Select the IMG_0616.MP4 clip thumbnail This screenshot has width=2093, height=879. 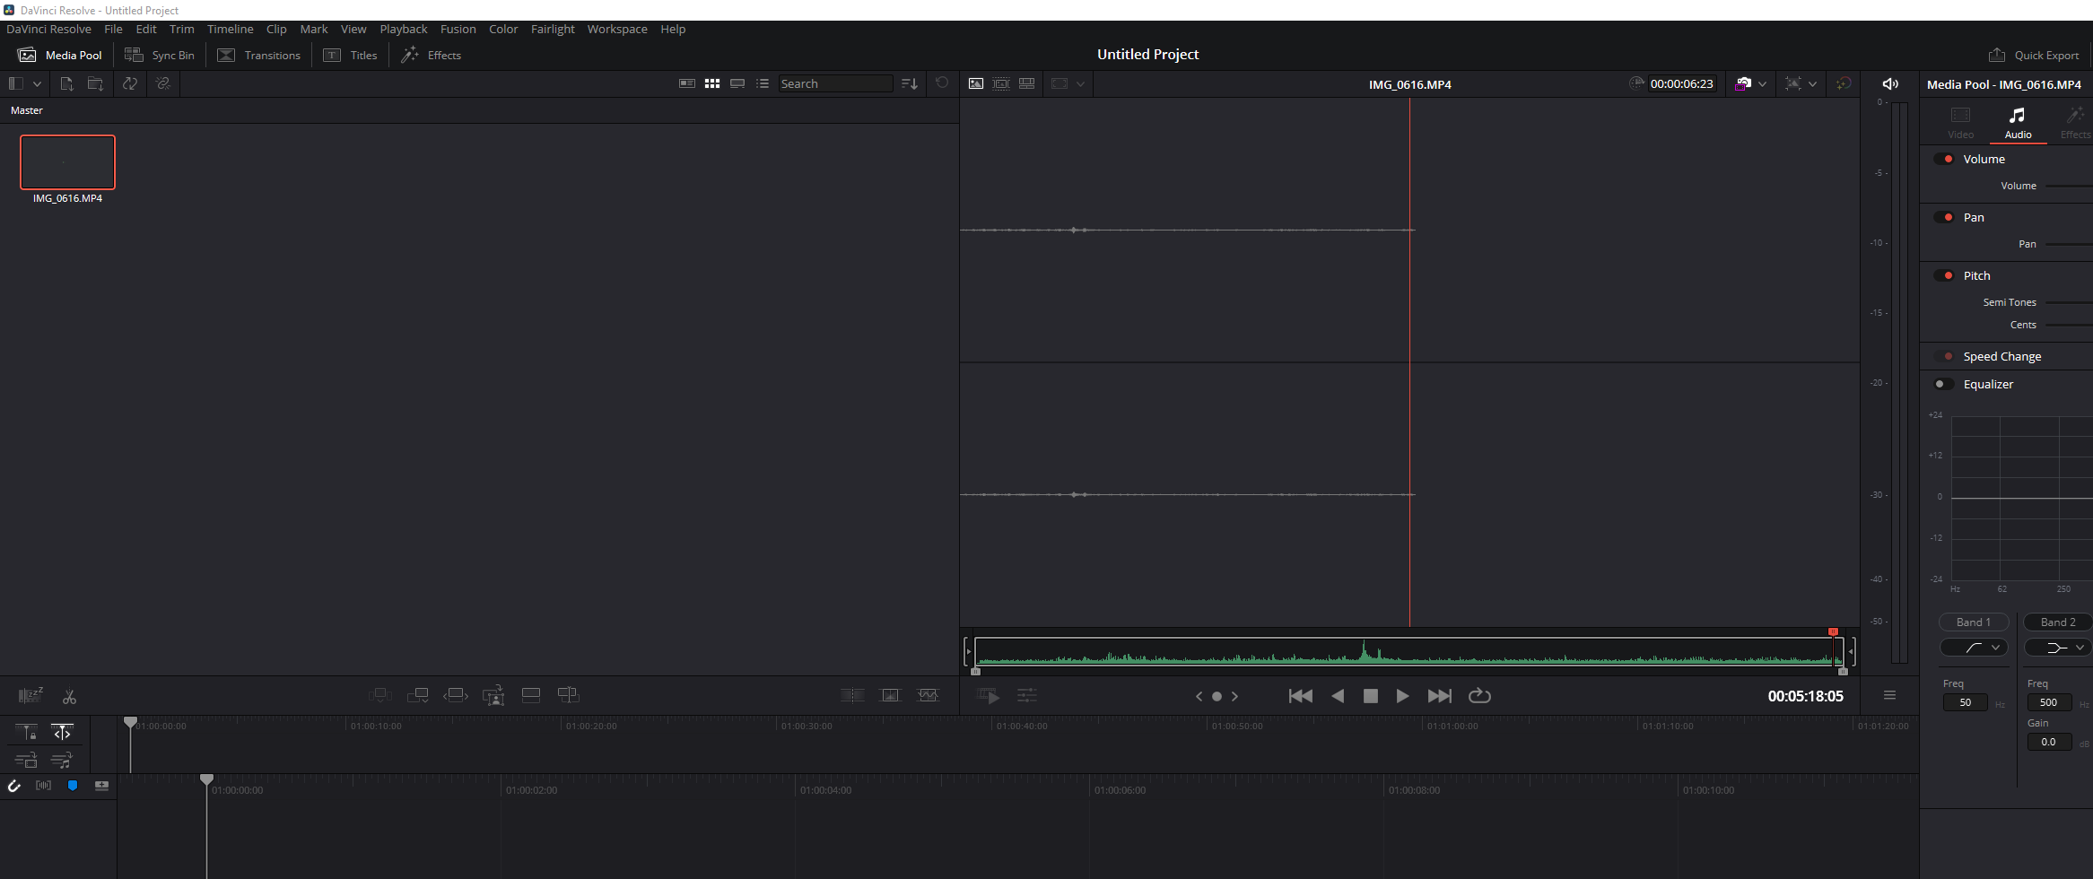pyautogui.click(x=67, y=162)
